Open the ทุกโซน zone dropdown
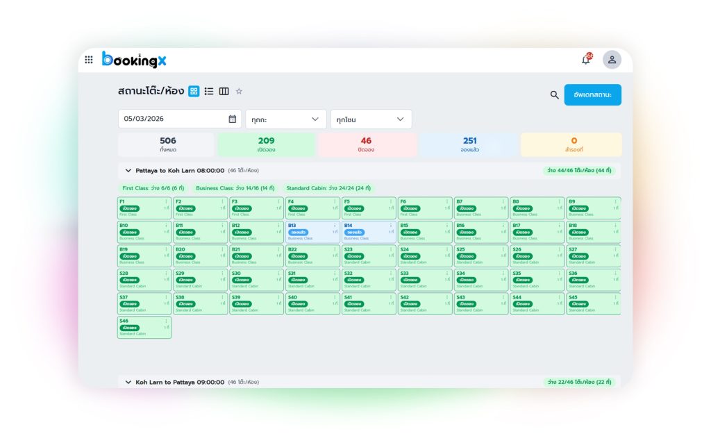 click(371, 119)
